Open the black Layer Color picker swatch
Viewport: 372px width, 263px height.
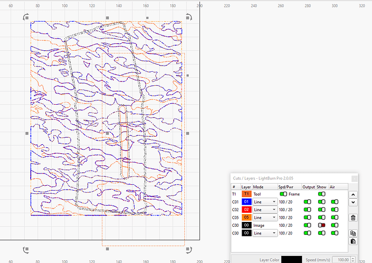pos(292,259)
